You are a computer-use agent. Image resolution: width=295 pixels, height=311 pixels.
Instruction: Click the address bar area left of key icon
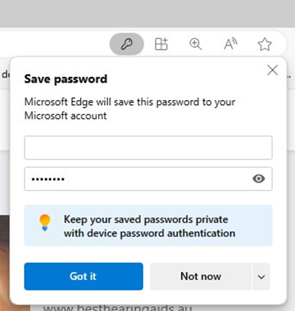click(54, 44)
